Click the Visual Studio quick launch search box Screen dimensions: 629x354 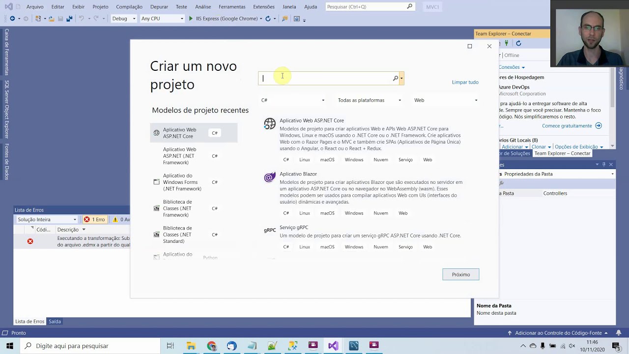(x=370, y=7)
